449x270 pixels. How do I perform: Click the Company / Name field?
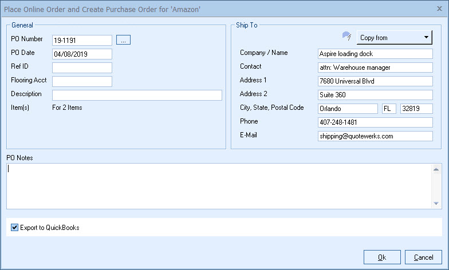375,54
